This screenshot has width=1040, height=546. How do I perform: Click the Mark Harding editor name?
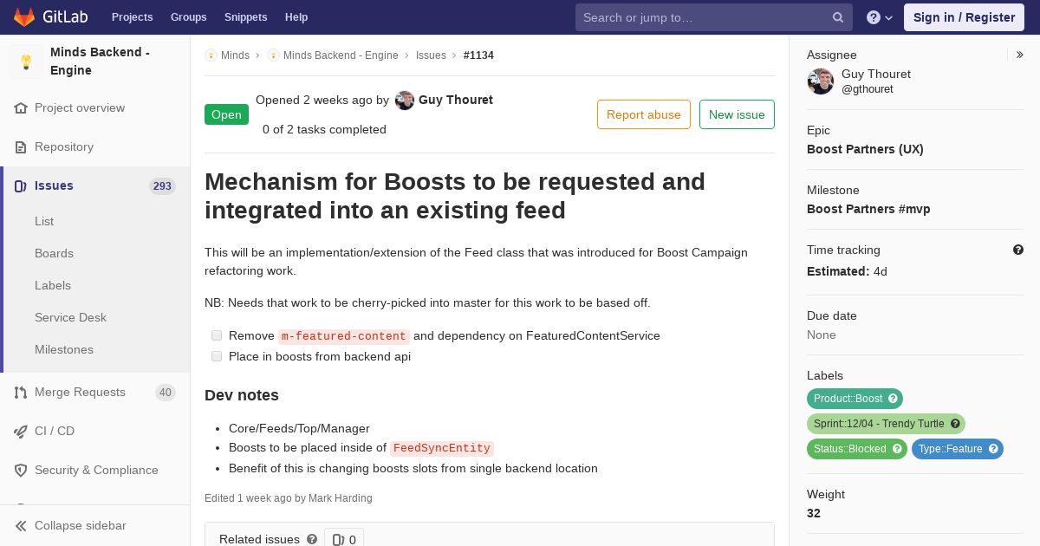(x=341, y=498)
